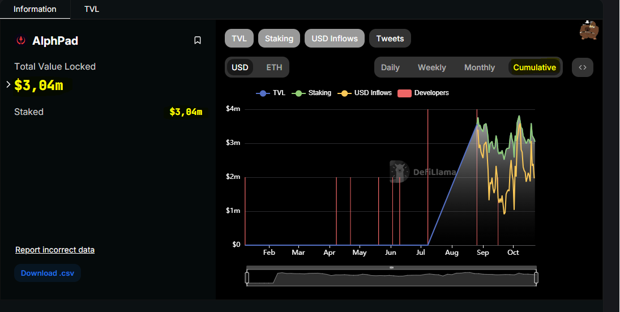This screenshot has height=312, width=620.
Task: Enable the Tweets chart metric
Action: [390, 39]
